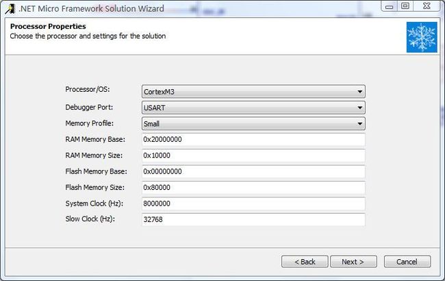Click the Slow Clock field 32768
The width and height of the screenshot is (445, 281).
(253, 219)
